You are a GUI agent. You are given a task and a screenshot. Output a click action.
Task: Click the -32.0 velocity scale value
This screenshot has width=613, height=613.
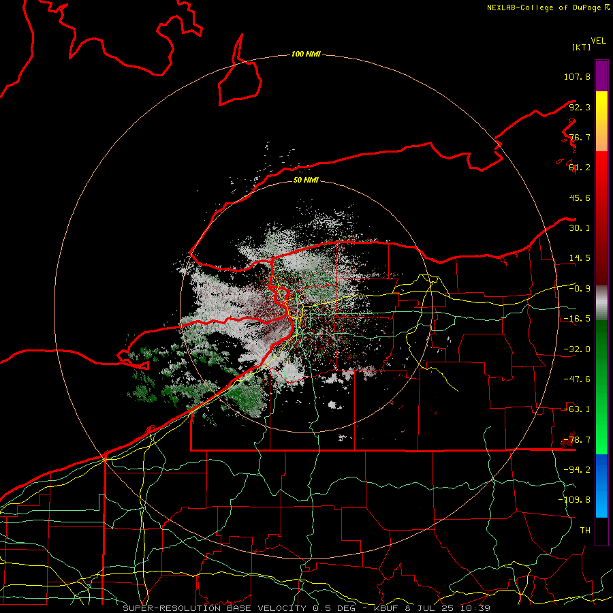tap(577, 349)
